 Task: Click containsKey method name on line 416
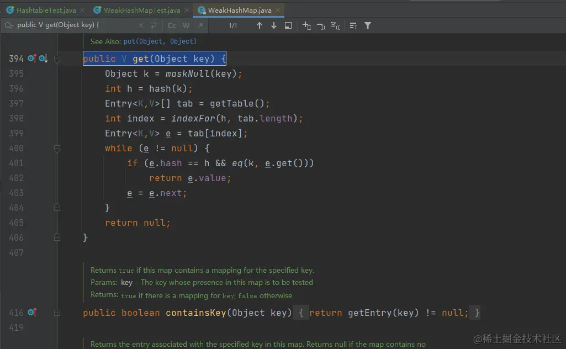(196, 313)
